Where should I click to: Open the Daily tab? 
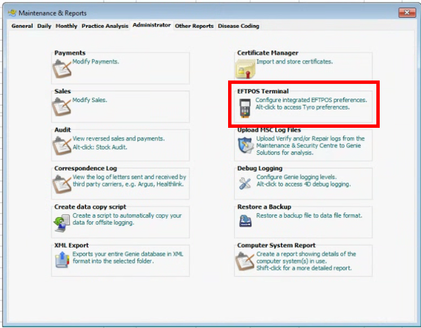tap(44, 26)
